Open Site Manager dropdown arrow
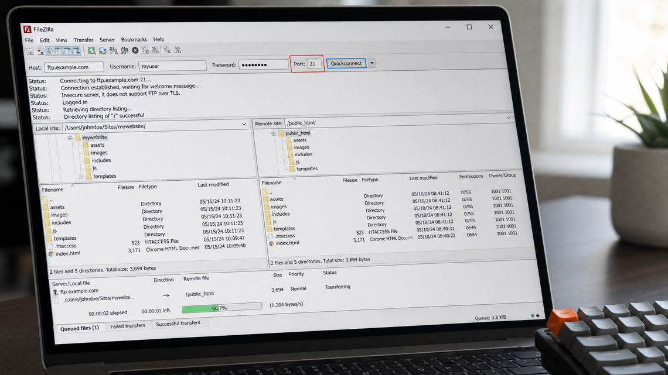 40,51
